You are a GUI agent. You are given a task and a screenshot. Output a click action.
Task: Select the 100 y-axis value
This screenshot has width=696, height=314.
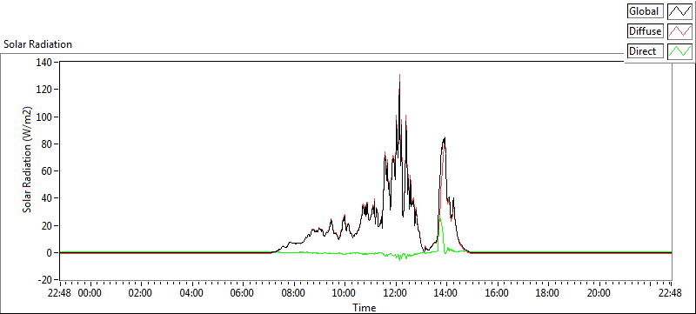pyautogui.click(x=44, y=117)
